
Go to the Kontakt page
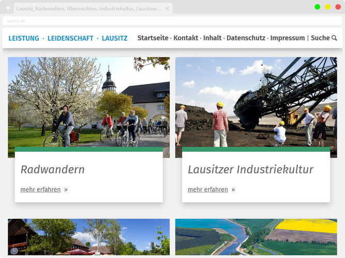coord(186,38)
